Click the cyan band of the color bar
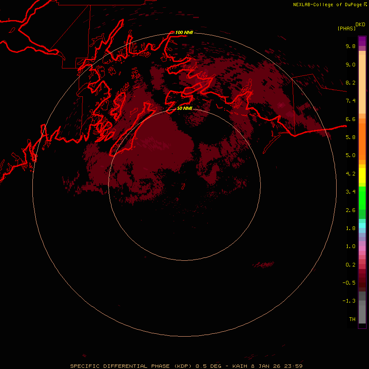369x369 pixels. coord(362,225)
